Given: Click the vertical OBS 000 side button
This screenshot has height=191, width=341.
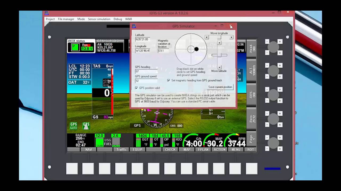Looking at the screenshot, I should [251, 95].
